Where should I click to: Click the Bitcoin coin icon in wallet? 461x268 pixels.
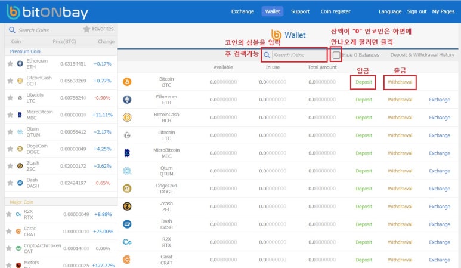pos(127,82)
